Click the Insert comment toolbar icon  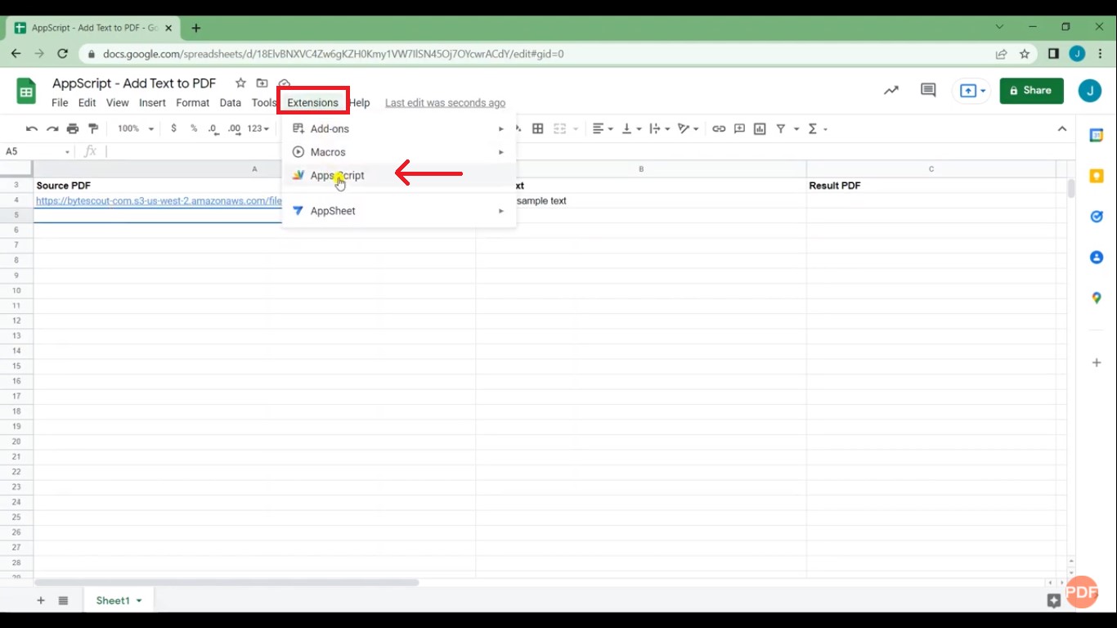tap(739, 128)
